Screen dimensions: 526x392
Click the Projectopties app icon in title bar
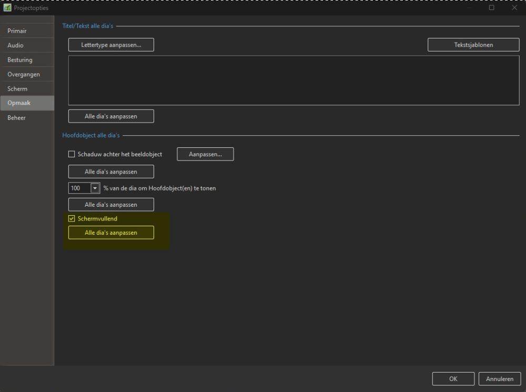(7, 7)
